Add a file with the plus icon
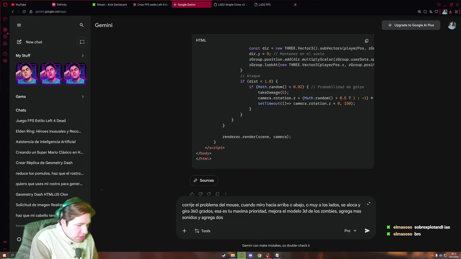 coord(184,231)
